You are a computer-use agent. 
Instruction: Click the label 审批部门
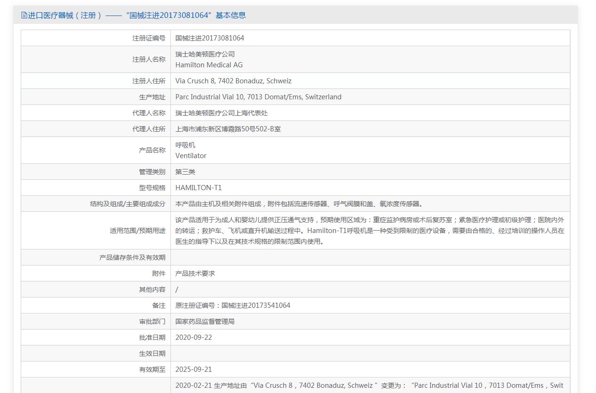[152, 321]
